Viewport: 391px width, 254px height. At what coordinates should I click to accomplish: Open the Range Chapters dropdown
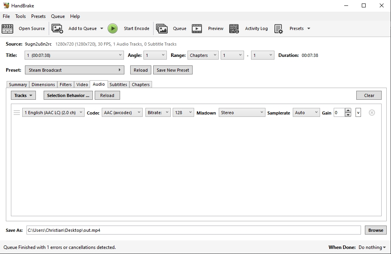pyautogui.click(x=203, y=55)
